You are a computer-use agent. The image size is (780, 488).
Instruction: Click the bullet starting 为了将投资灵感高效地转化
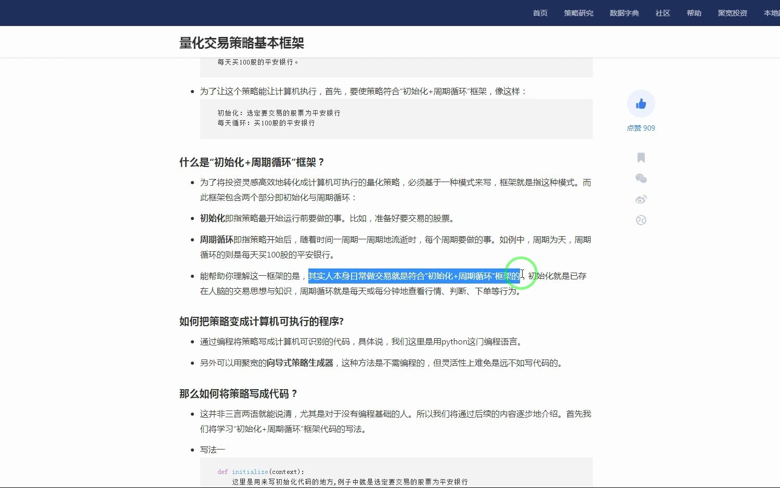pyautogui.click(x=396, y=190)
